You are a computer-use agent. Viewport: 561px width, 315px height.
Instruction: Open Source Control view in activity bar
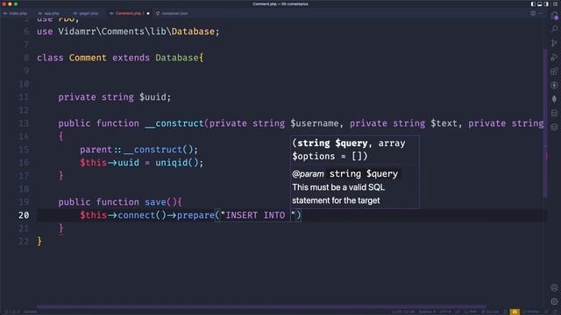[x=554, y=43]
